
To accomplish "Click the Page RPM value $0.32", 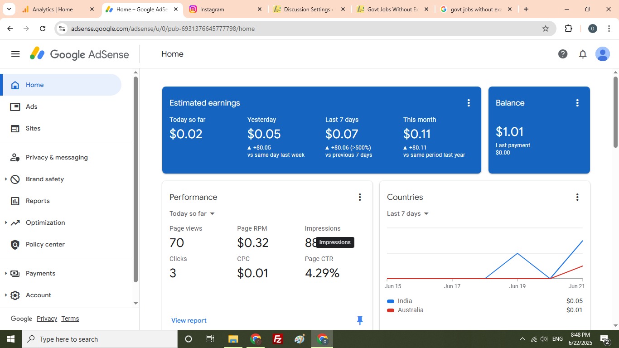I will [x=253, y=242].
